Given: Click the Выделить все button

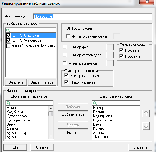Looking at the screenshot, I should click(42, 82).
